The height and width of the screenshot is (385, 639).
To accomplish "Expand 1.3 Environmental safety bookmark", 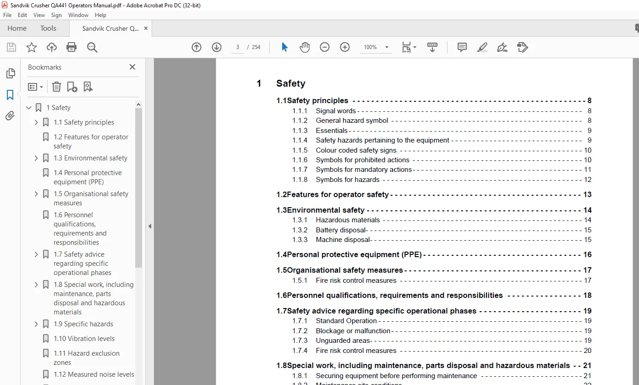I will tap(36, 158).
